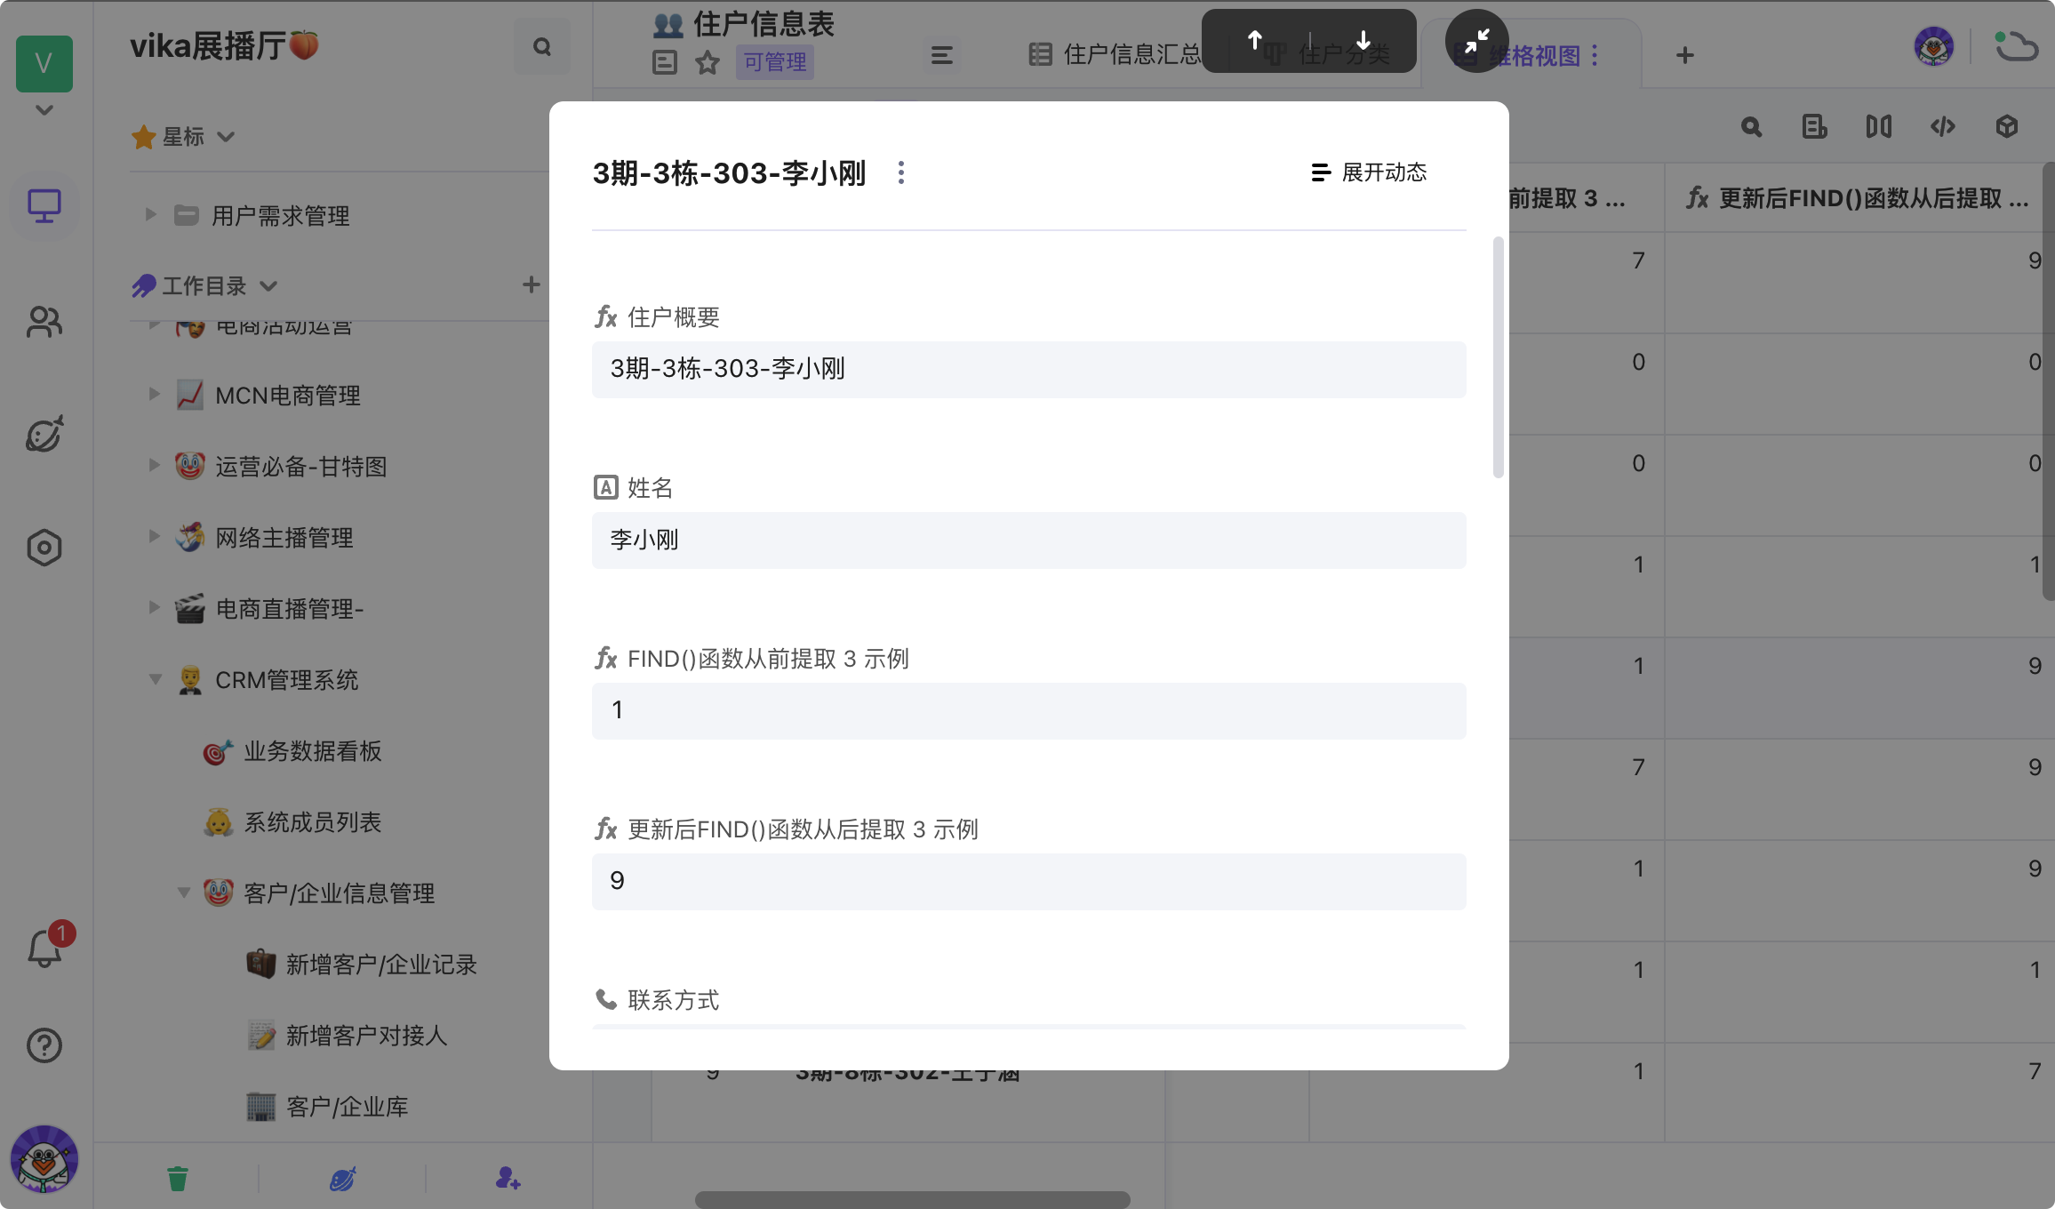This screenshot has width=2055, height=1209.
Task: Add a new view with plus tab
Action: pyautogui.click(x=1684, y=55)
